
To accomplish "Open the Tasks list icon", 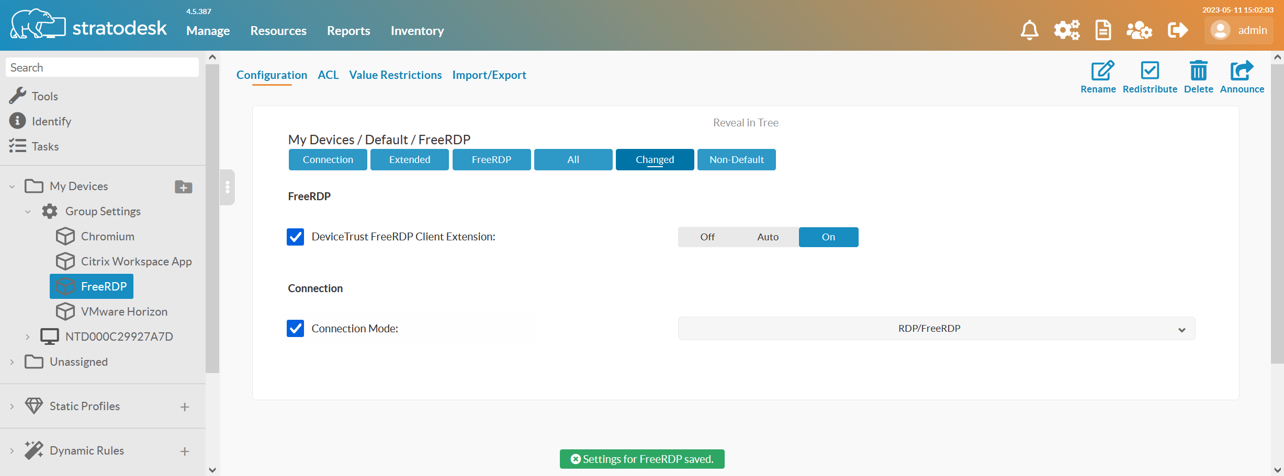I will 17,146.
